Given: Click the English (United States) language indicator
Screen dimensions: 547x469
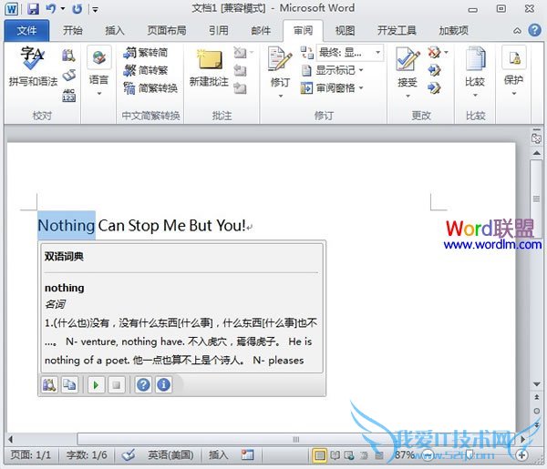Looking at the screenshot, I should pyautogui.click(x=170, y=454).
